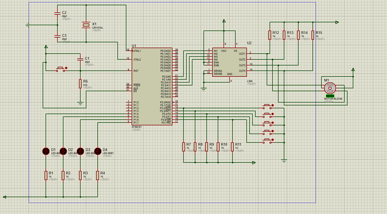The height and width of the screenshot is (214, 387).
Task: Select resistor R12 symbol
Action: (270, 35)
